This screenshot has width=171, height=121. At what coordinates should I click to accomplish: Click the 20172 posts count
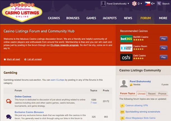(x=106, y=101)
